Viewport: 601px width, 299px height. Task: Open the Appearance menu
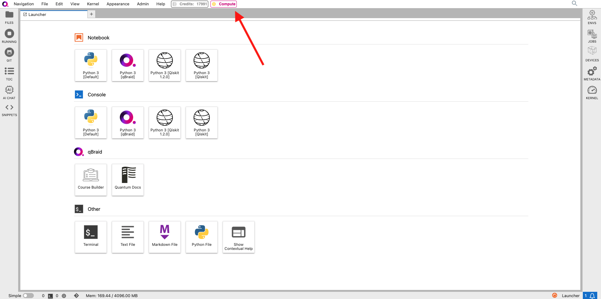tap(118, 4)
